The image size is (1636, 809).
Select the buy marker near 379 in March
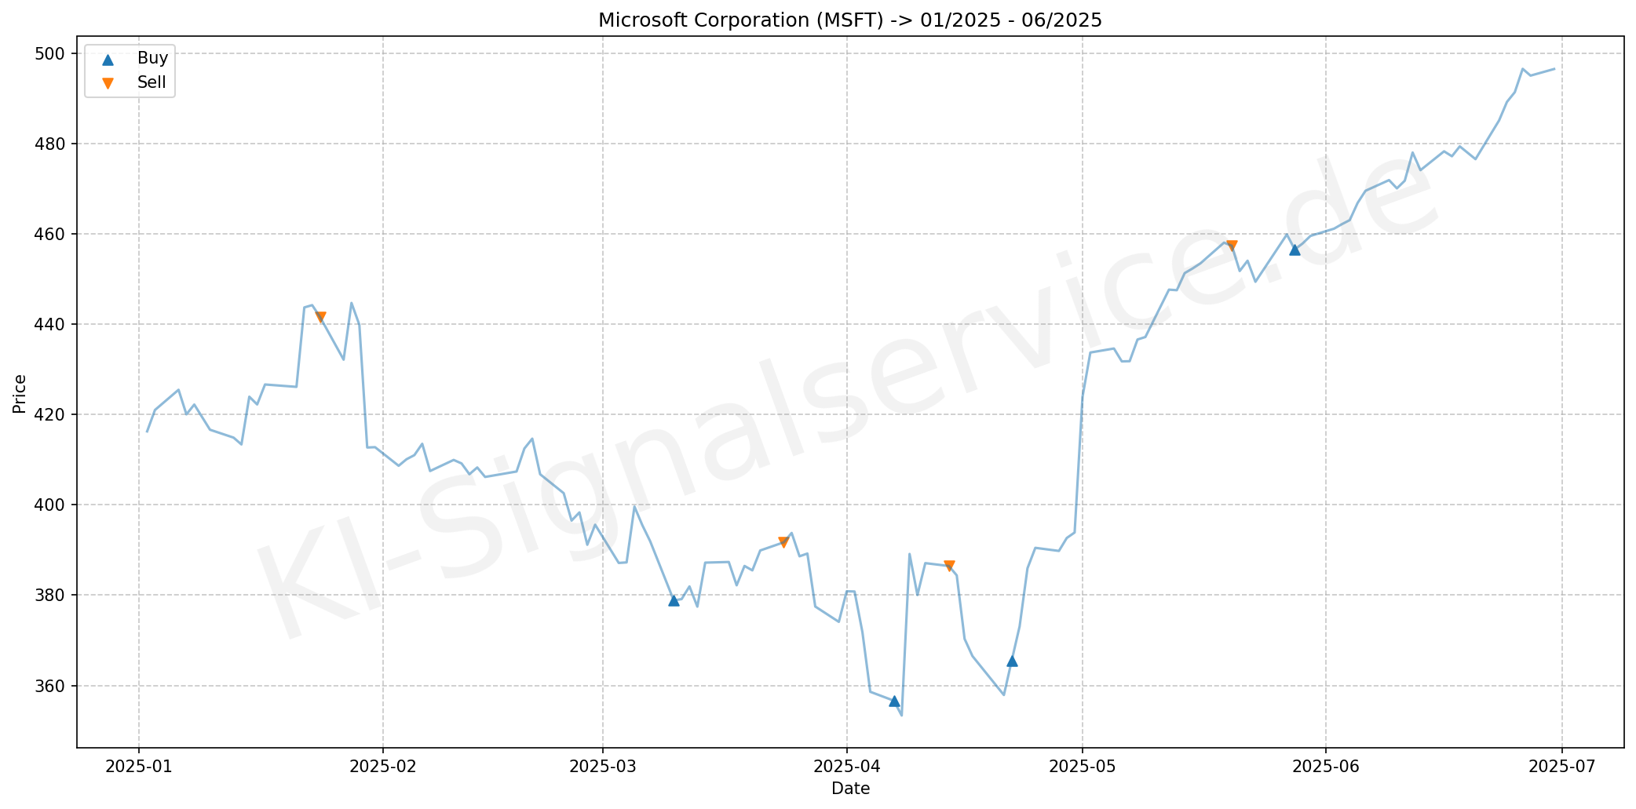click(674, 600)
